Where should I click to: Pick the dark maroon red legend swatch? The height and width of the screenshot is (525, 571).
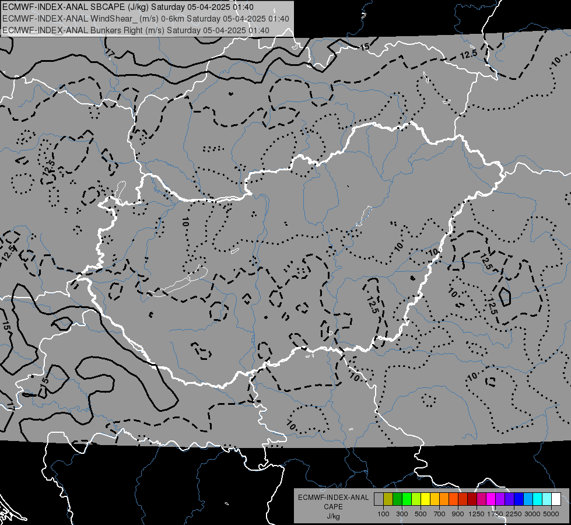click(472, 499)
